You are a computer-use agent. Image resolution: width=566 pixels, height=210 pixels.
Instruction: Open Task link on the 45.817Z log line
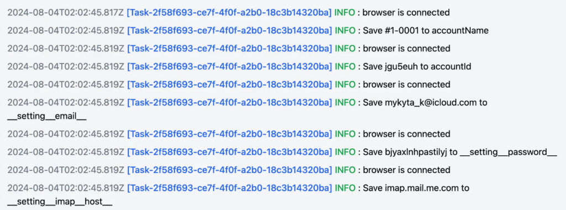tap(229, 13)
